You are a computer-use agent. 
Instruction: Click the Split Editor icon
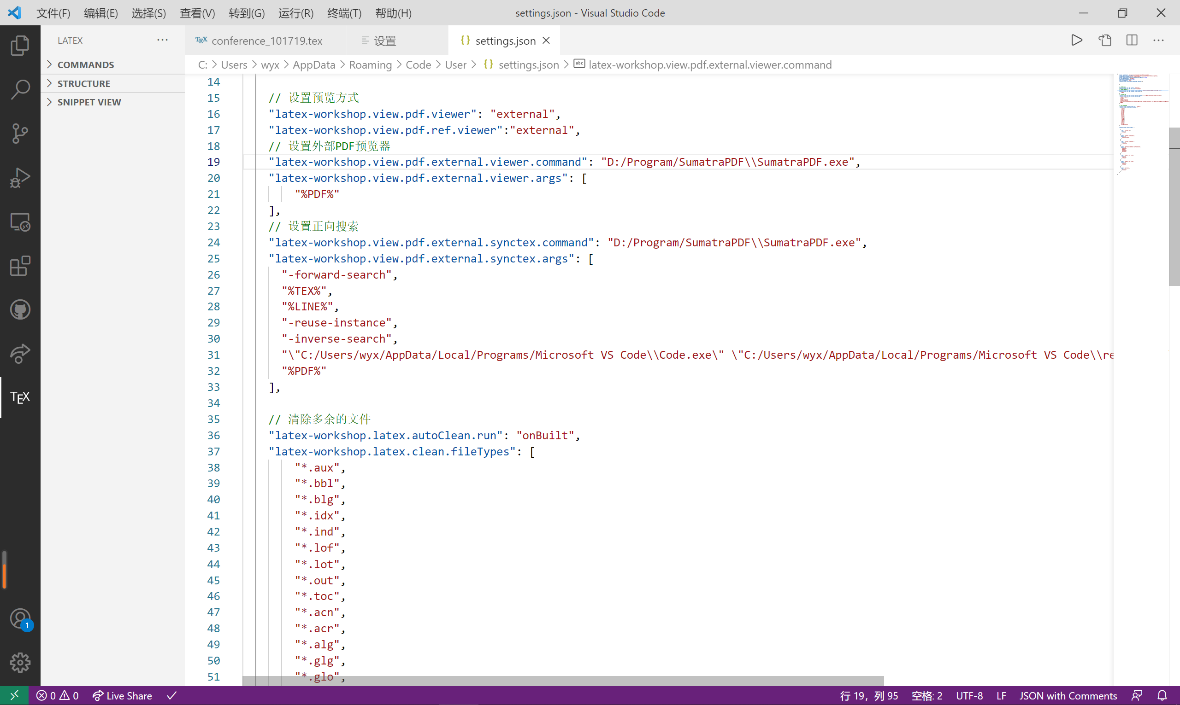point(1131,41)
